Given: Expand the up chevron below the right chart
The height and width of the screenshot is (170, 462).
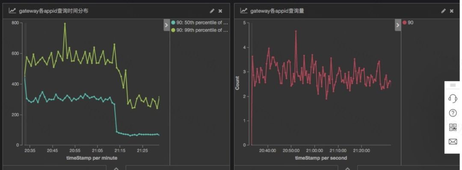Looking at the screenshot, I should (348, 168).
